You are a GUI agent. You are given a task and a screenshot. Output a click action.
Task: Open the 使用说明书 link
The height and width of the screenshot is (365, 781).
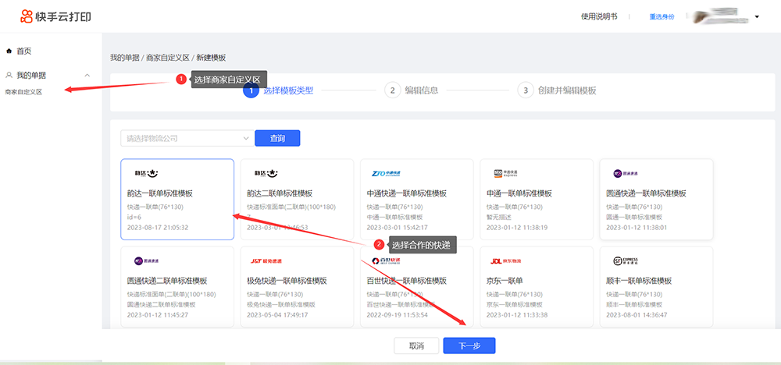[x=599, y=16]
